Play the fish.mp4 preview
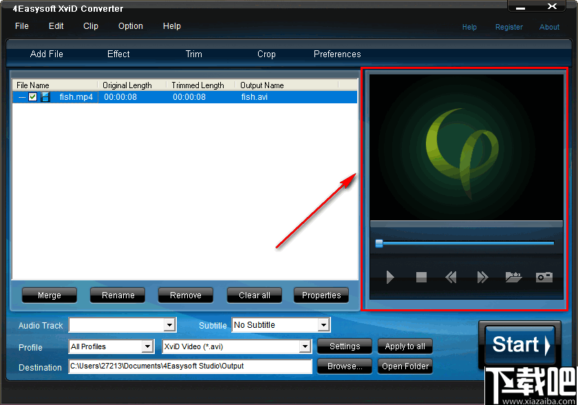The height and width of the screenshot is (405, 578). (390, 278)
